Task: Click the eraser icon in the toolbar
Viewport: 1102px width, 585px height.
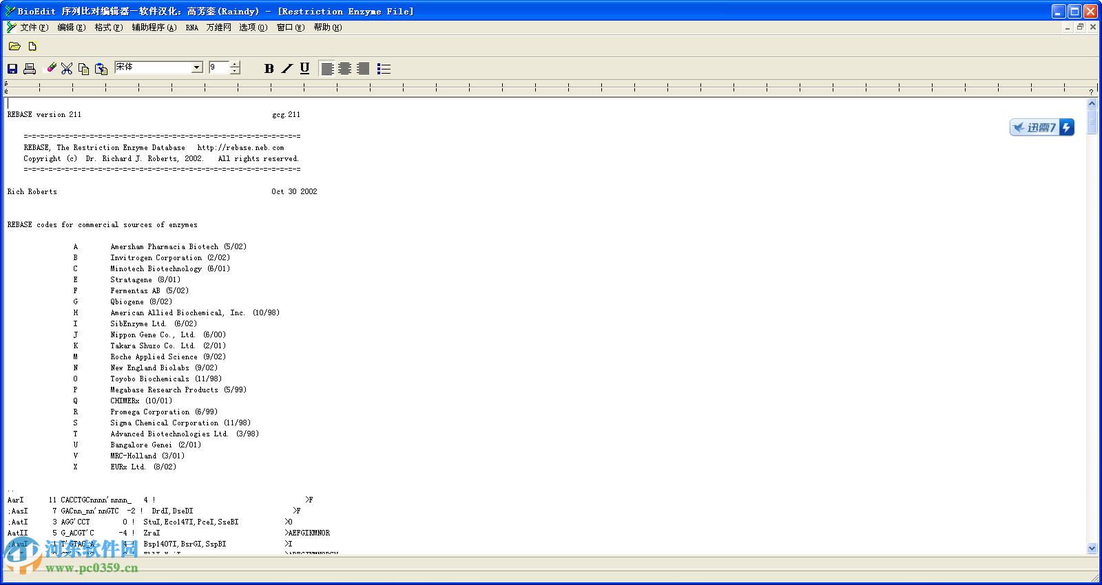Action: 51,68
